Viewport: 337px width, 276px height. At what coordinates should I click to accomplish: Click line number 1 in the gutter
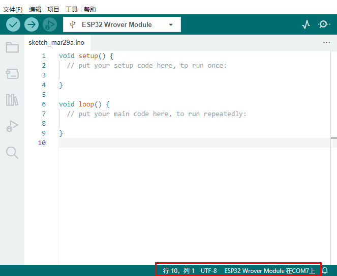click(44, 56)
